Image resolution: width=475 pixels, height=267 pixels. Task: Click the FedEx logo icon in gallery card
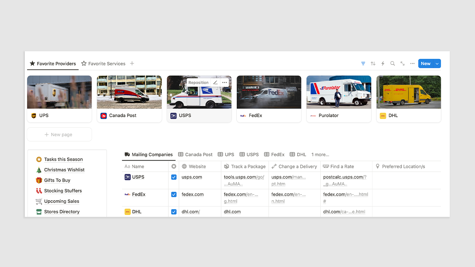click(243, 116)
